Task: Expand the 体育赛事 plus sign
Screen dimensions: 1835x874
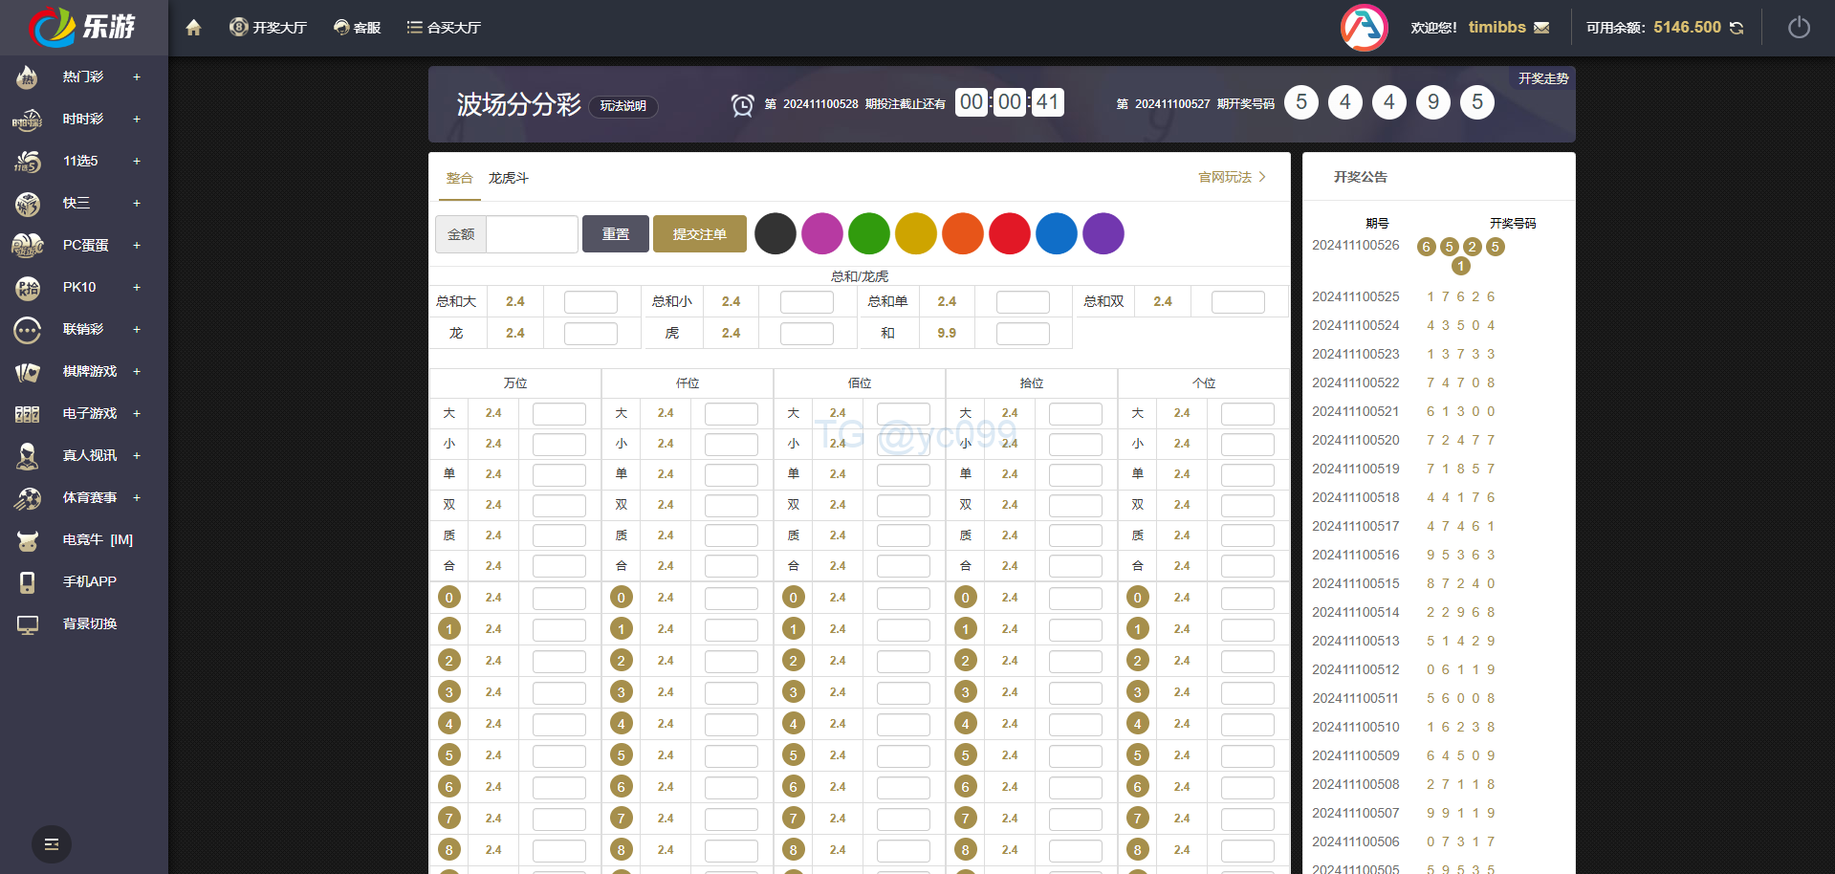Action: 137,497
